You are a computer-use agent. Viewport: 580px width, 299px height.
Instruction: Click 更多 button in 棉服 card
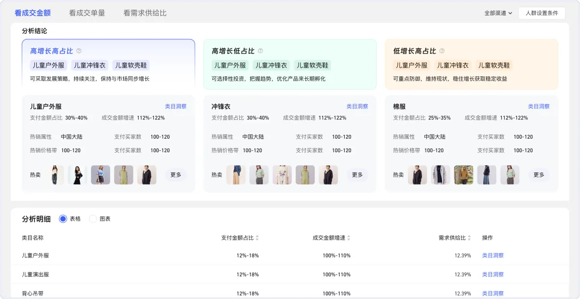(x=539, y=175)
